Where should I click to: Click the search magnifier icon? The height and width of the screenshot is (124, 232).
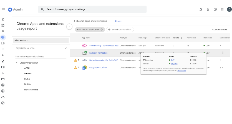click(42, 9)
